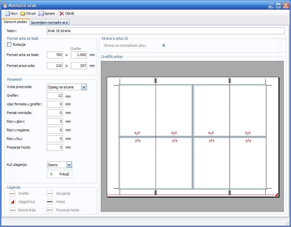
Task: Expand the Vrsta proizvoda dropdown
Action: click(84, 87)
